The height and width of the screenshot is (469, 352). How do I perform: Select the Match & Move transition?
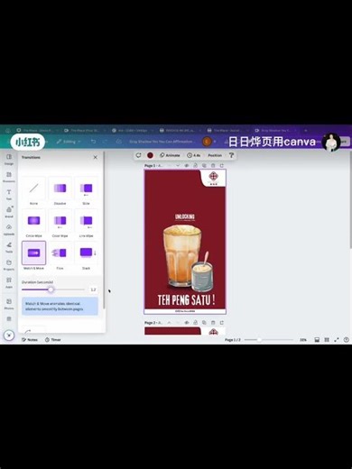coord(33,255)
